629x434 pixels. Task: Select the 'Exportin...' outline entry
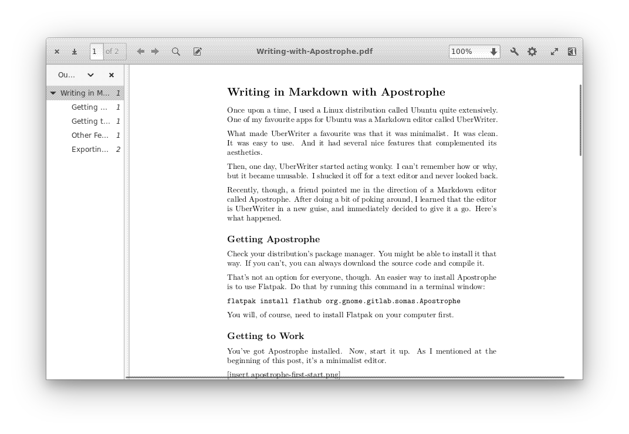[x=85, y=149]
